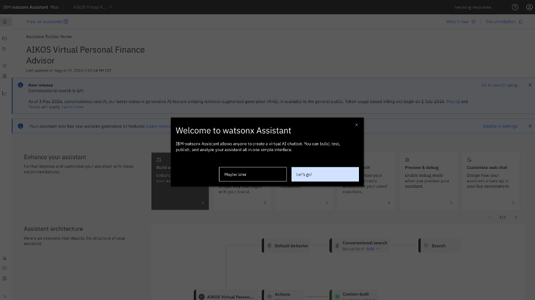Open View all assistants link
Viewport: 535px width, 300px height.
[x=47, y=22]
